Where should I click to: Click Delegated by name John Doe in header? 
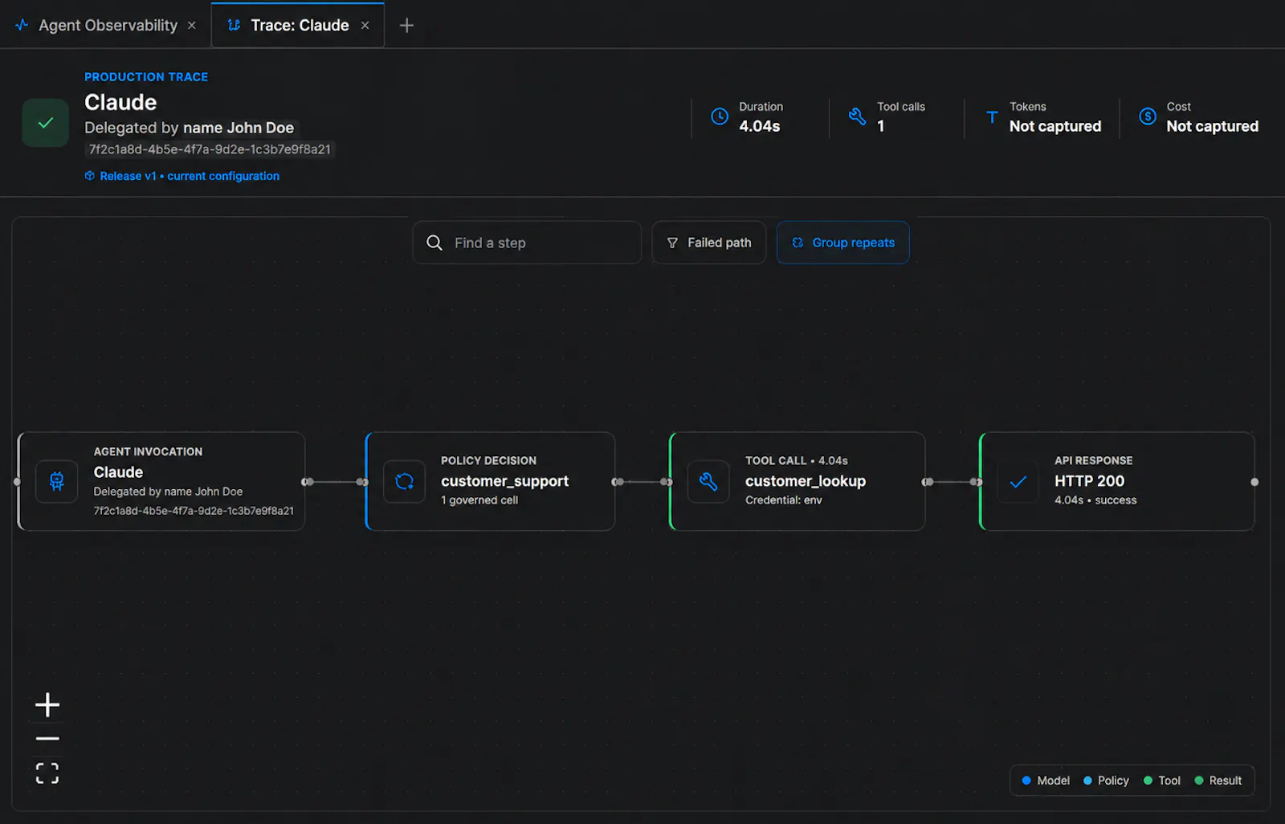pyautogui.click(x=190, y=128)
